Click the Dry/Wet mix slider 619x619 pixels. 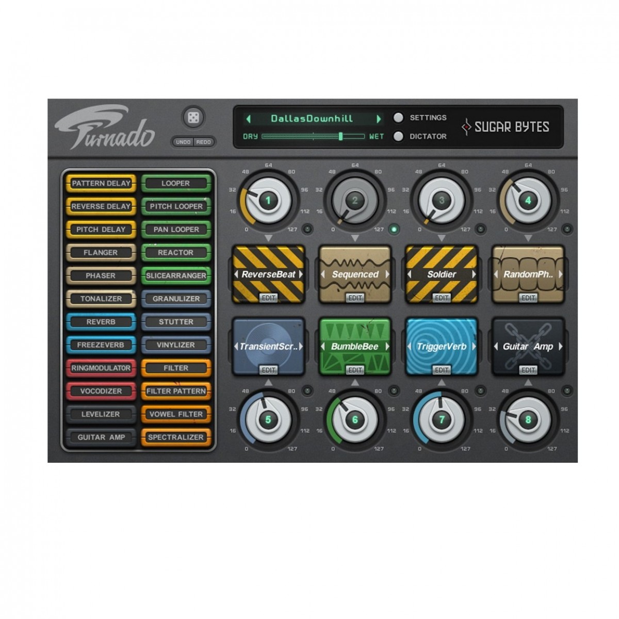pos(313,136)
